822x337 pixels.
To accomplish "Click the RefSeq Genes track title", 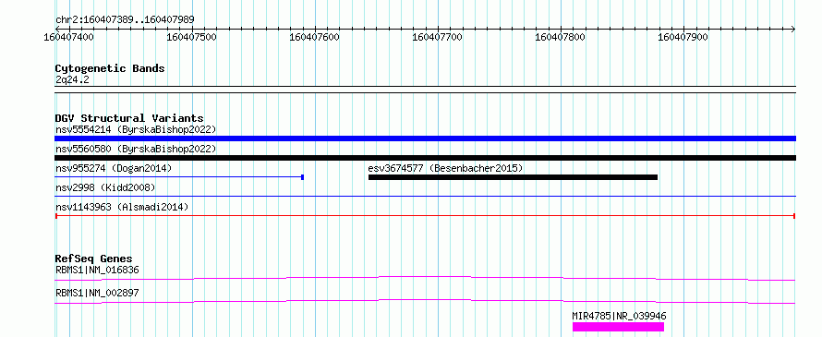I will (x=94, y=259).
